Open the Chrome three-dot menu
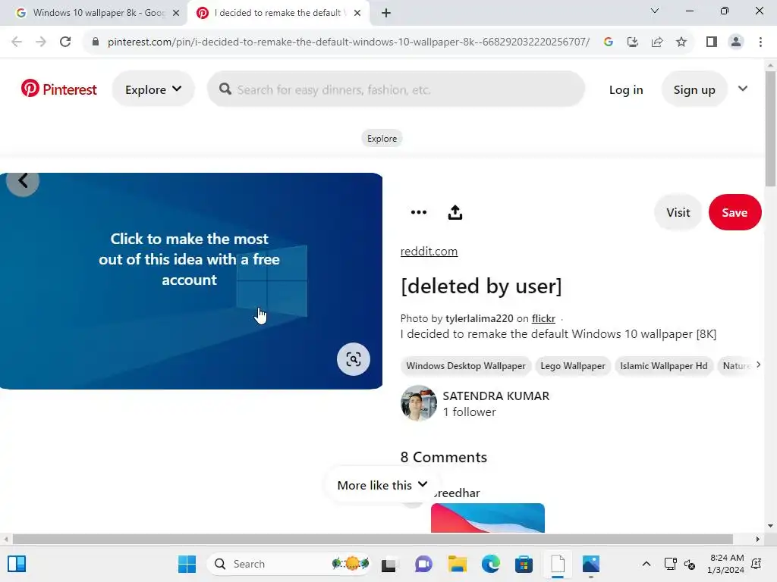 [x=760, y=42]
